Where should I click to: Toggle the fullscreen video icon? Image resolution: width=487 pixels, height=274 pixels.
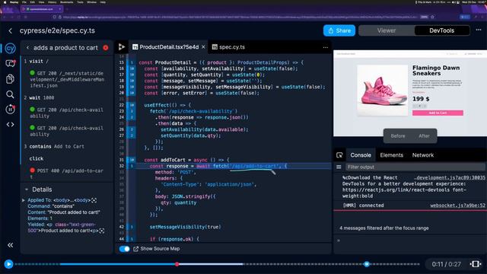pos(475,264)
